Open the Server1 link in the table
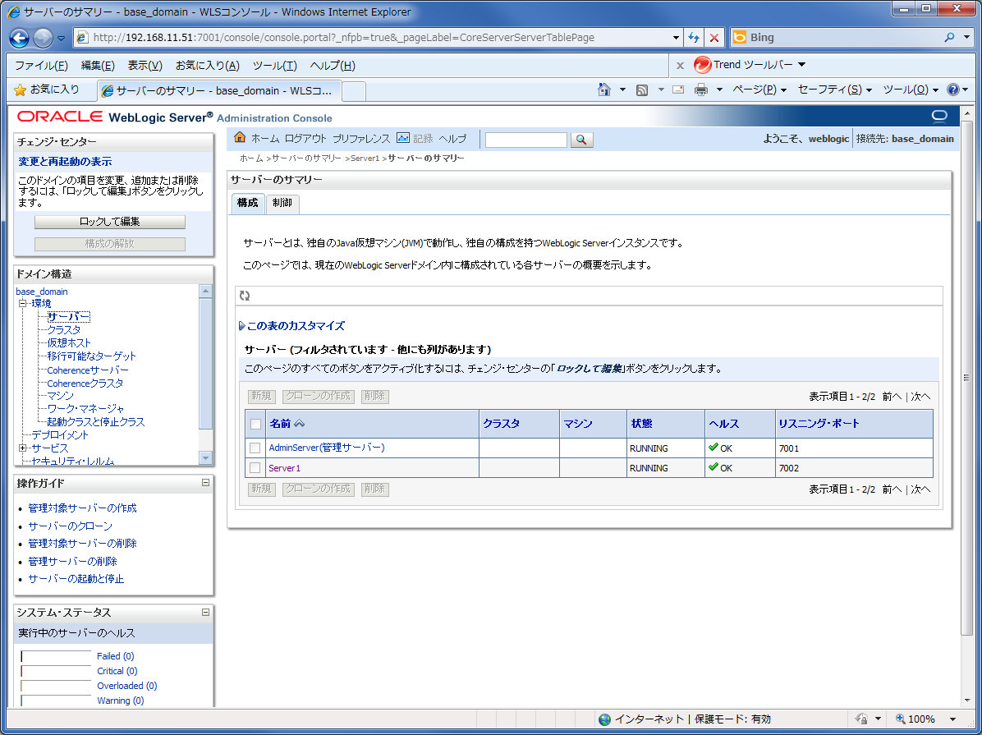The image size is (982, 735). (284, 468)
